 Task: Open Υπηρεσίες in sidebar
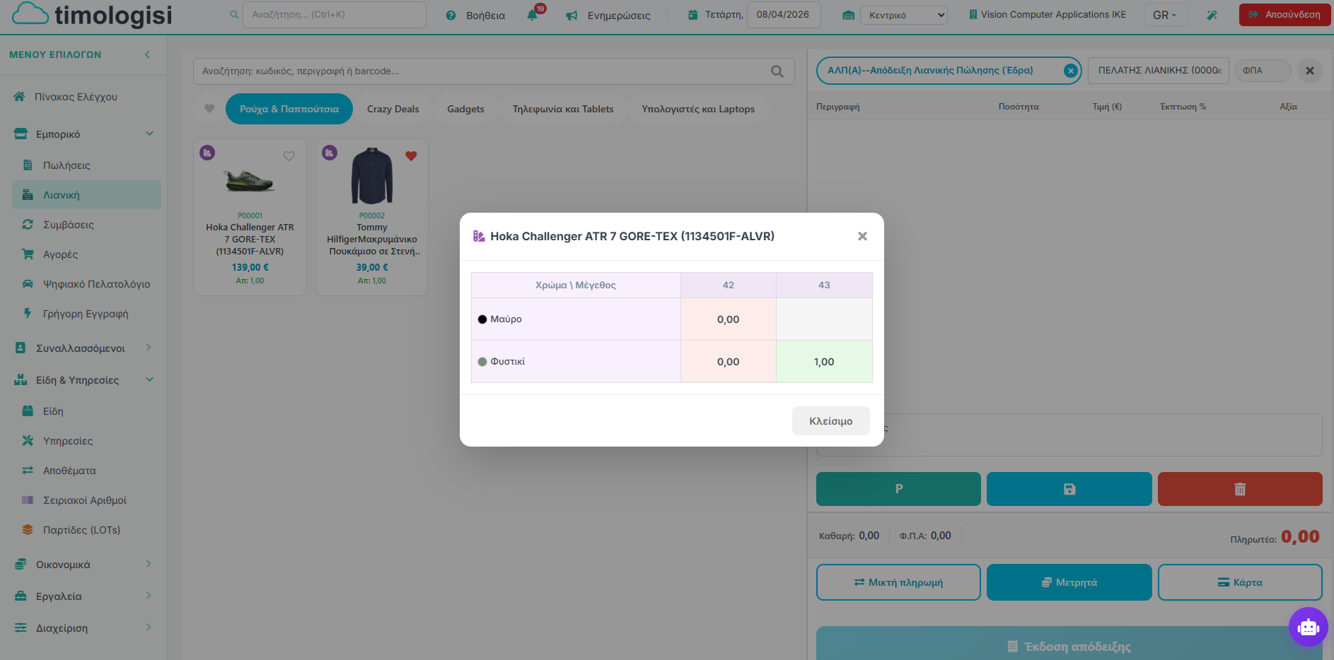[x=68, y=441]
